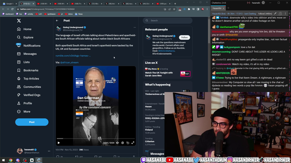The image size is (291, 163).
Task: Toggle video picture-in-picture icon
Action: click(x=128, y=143)
